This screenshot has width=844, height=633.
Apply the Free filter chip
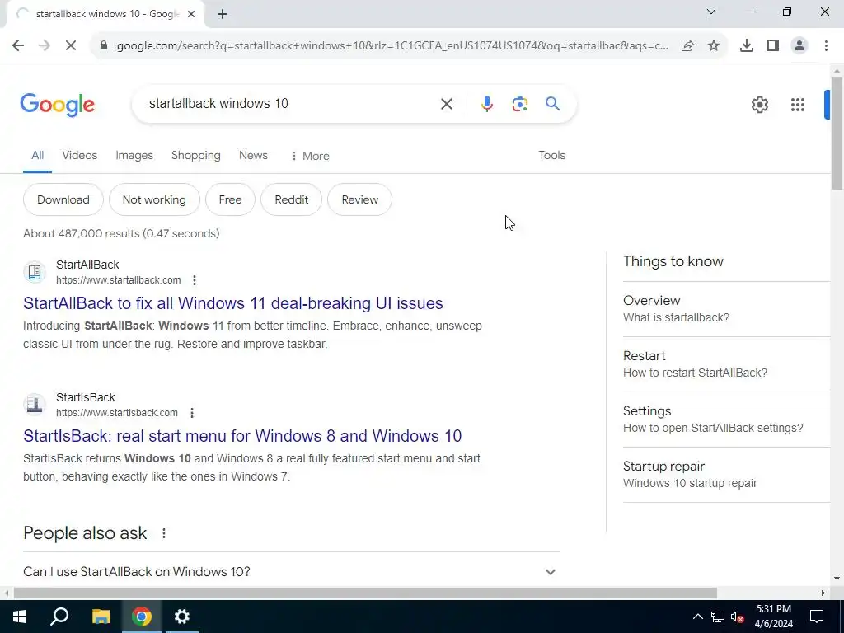coord(230,199)
